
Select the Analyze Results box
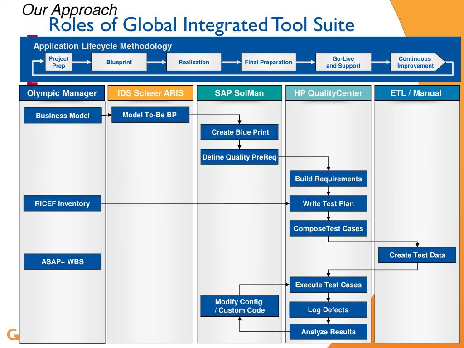click(x=328, y=332)
